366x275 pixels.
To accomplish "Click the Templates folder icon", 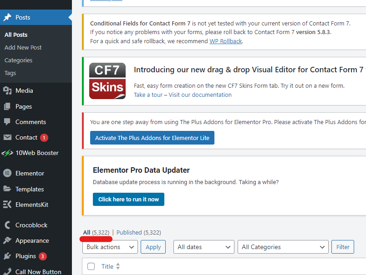I will click(x=7, y=189).
